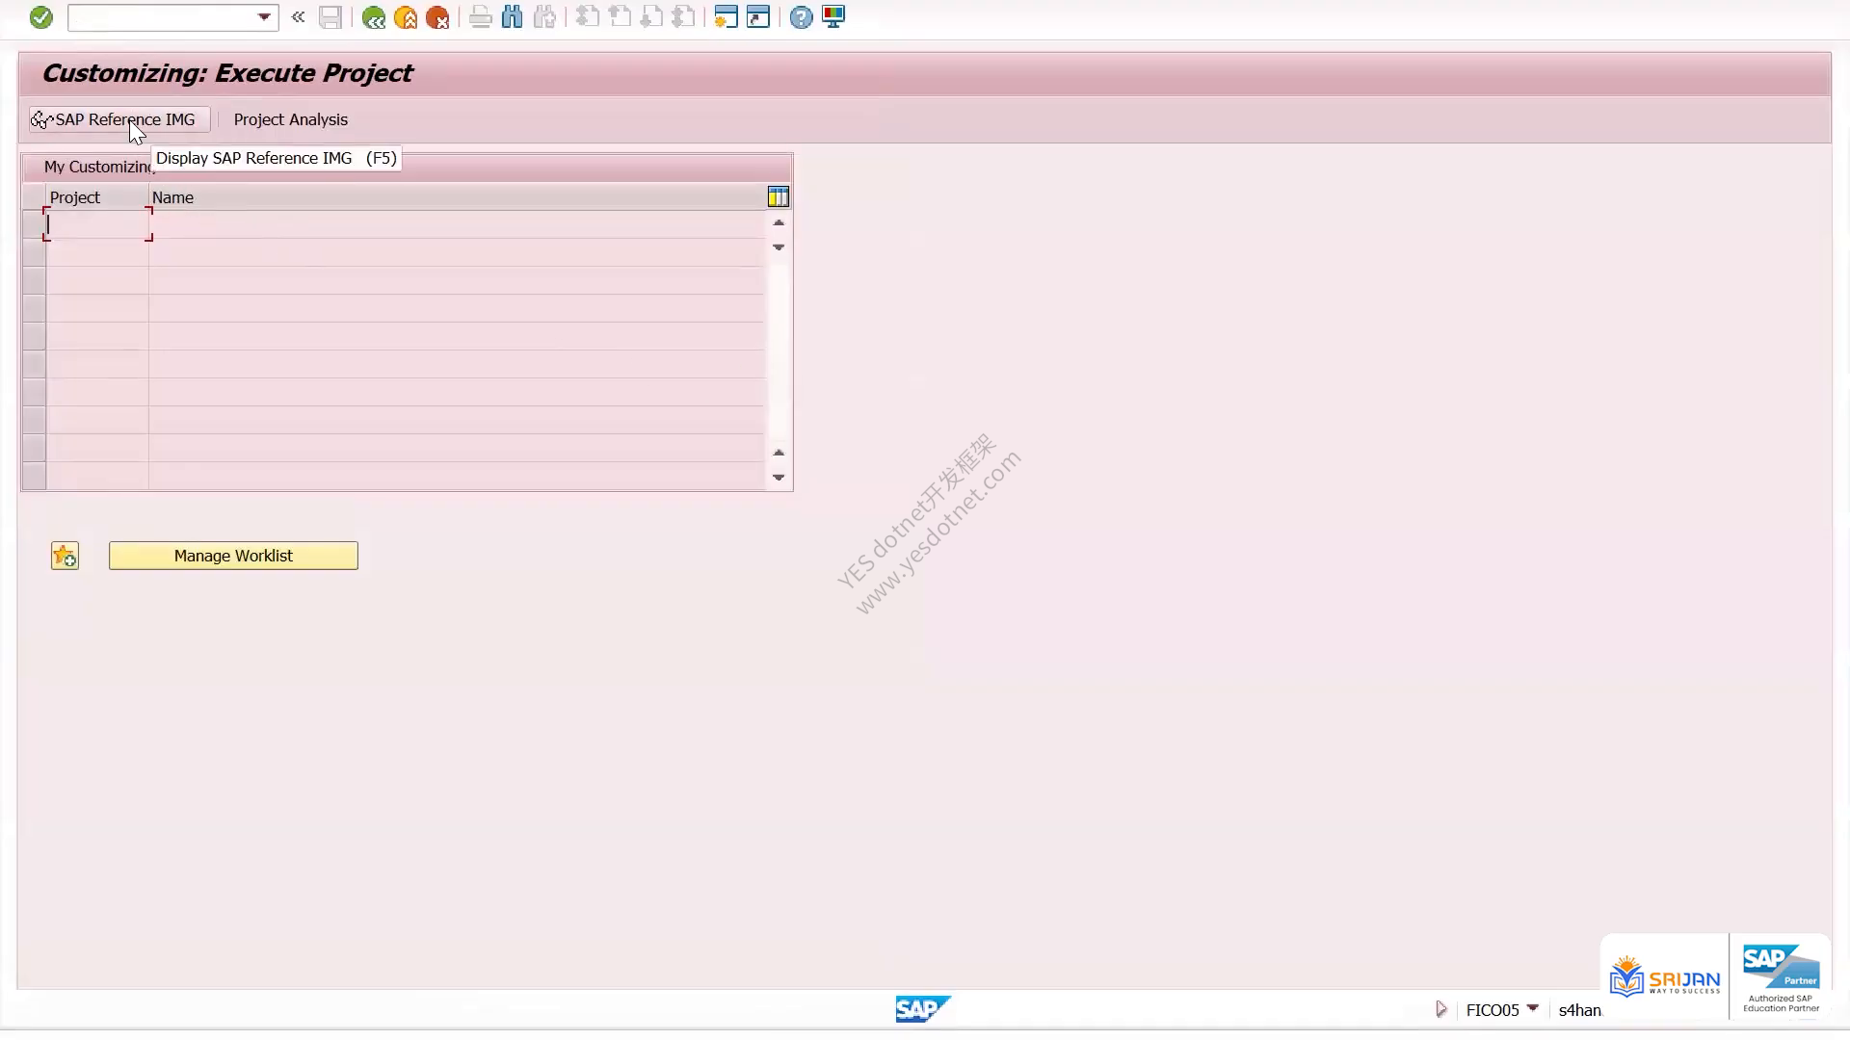Viewport: 1850px width, 1040px height.
Task: Click the Save diskette icon
Action: (330, 17)
